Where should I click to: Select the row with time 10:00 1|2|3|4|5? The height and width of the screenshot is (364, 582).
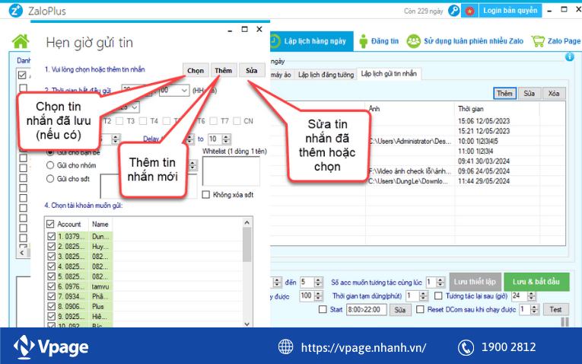pyautogui.click(x=418, y=141)
